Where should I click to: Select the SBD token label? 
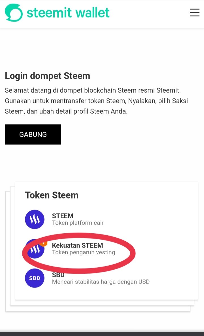coord(58,275)
